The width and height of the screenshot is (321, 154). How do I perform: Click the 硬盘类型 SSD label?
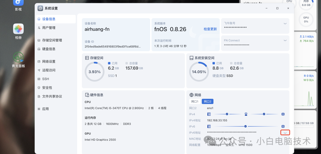pyautogui.click(x=223, y=76)
